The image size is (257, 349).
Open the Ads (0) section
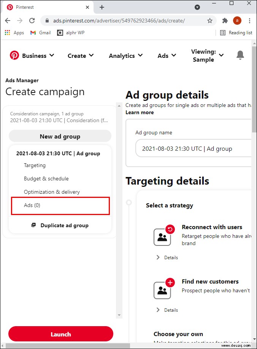pos(60,206)
